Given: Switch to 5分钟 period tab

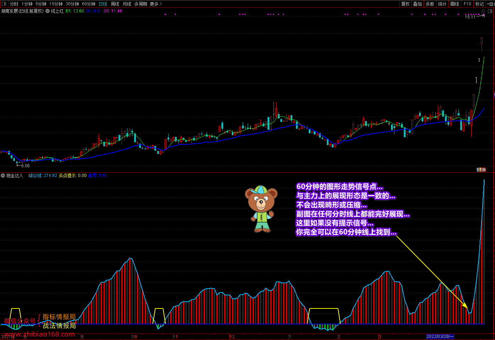Looking at the screenshot, I should (41, 4).
